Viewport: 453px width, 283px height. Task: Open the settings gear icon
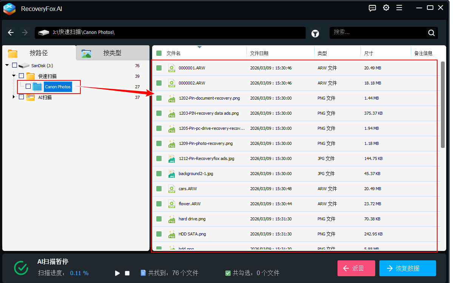(386, 8)
